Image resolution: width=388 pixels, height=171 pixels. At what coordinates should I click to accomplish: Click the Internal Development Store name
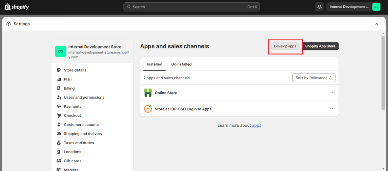click(95, 47)
